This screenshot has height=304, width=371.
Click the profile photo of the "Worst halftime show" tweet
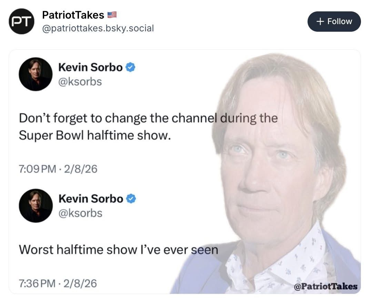36,205
